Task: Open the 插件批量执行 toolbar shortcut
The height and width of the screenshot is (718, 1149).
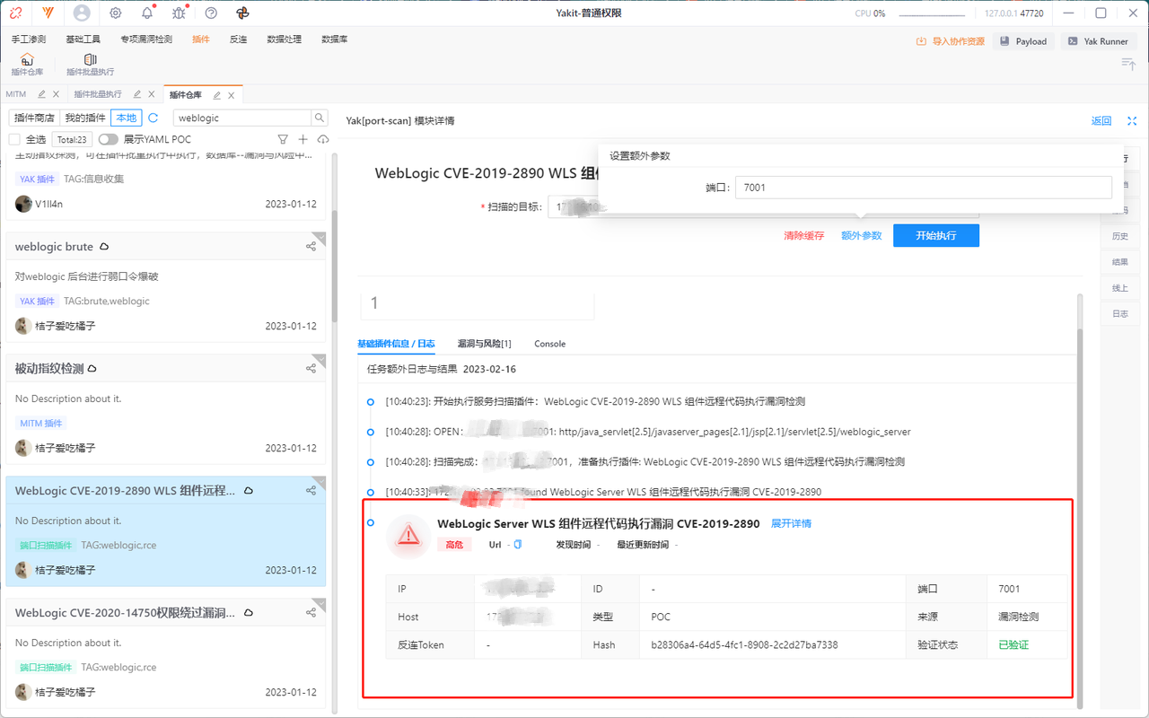Action: point(90,65)
